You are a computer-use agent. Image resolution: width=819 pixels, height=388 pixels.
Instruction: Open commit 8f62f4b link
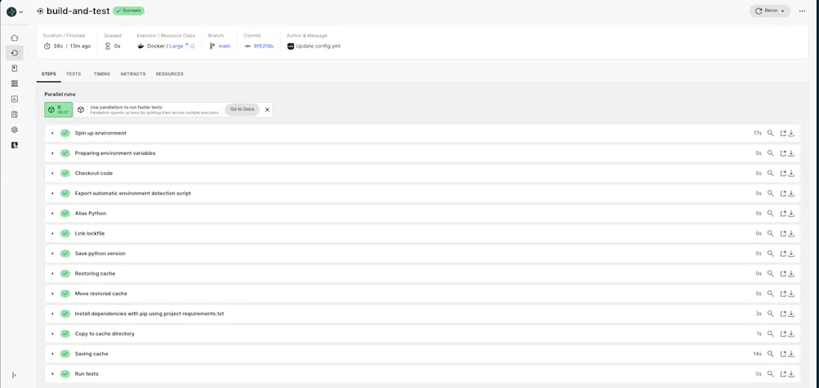(x=263, y=46)
